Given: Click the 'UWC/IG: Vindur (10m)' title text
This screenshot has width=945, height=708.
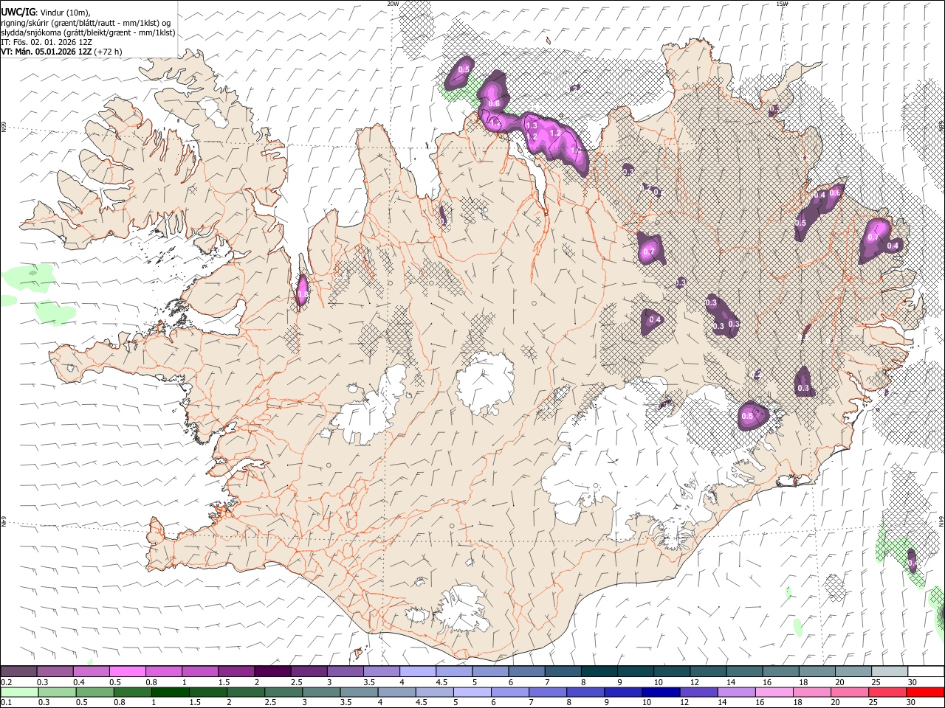Looking at the screenshot, I should [46, 12].
